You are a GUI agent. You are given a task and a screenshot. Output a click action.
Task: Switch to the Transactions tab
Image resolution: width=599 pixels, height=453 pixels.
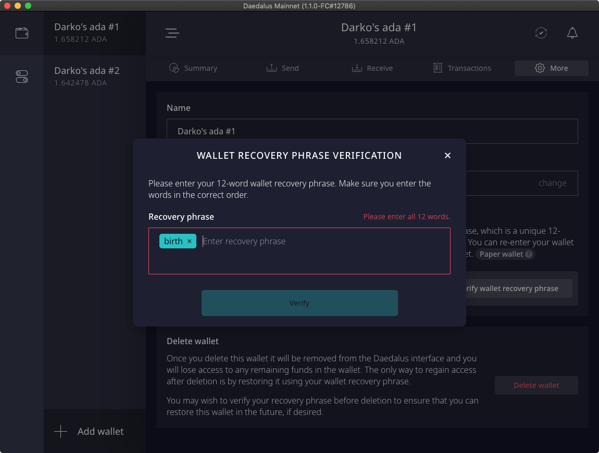(462, 68)
